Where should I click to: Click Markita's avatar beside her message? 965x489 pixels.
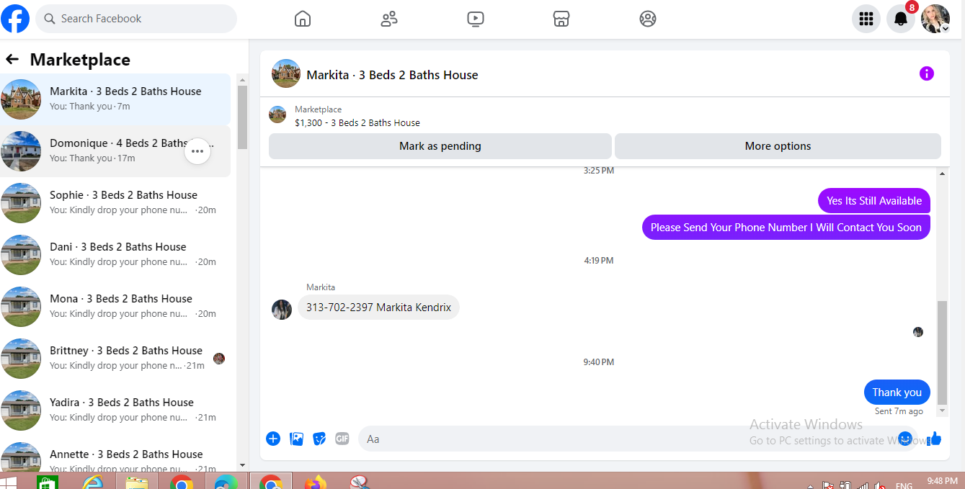[282, 310]
